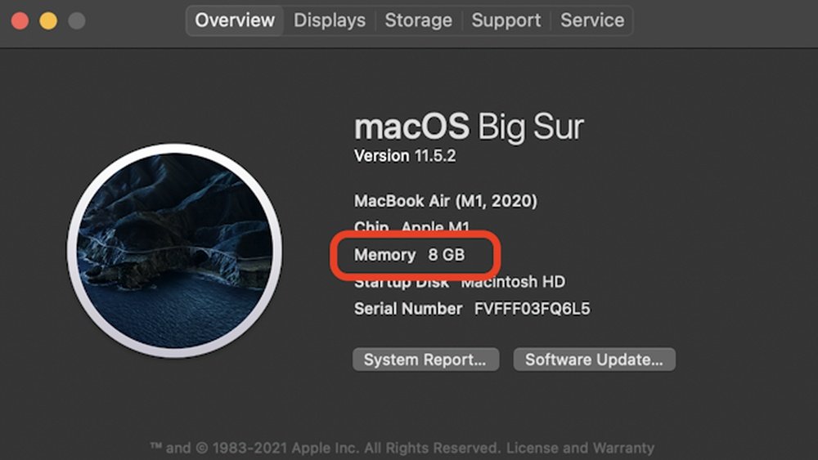Screen dimensions: 818x460
Task: Open the Displays tab
Action: click(x=330, y=20)
